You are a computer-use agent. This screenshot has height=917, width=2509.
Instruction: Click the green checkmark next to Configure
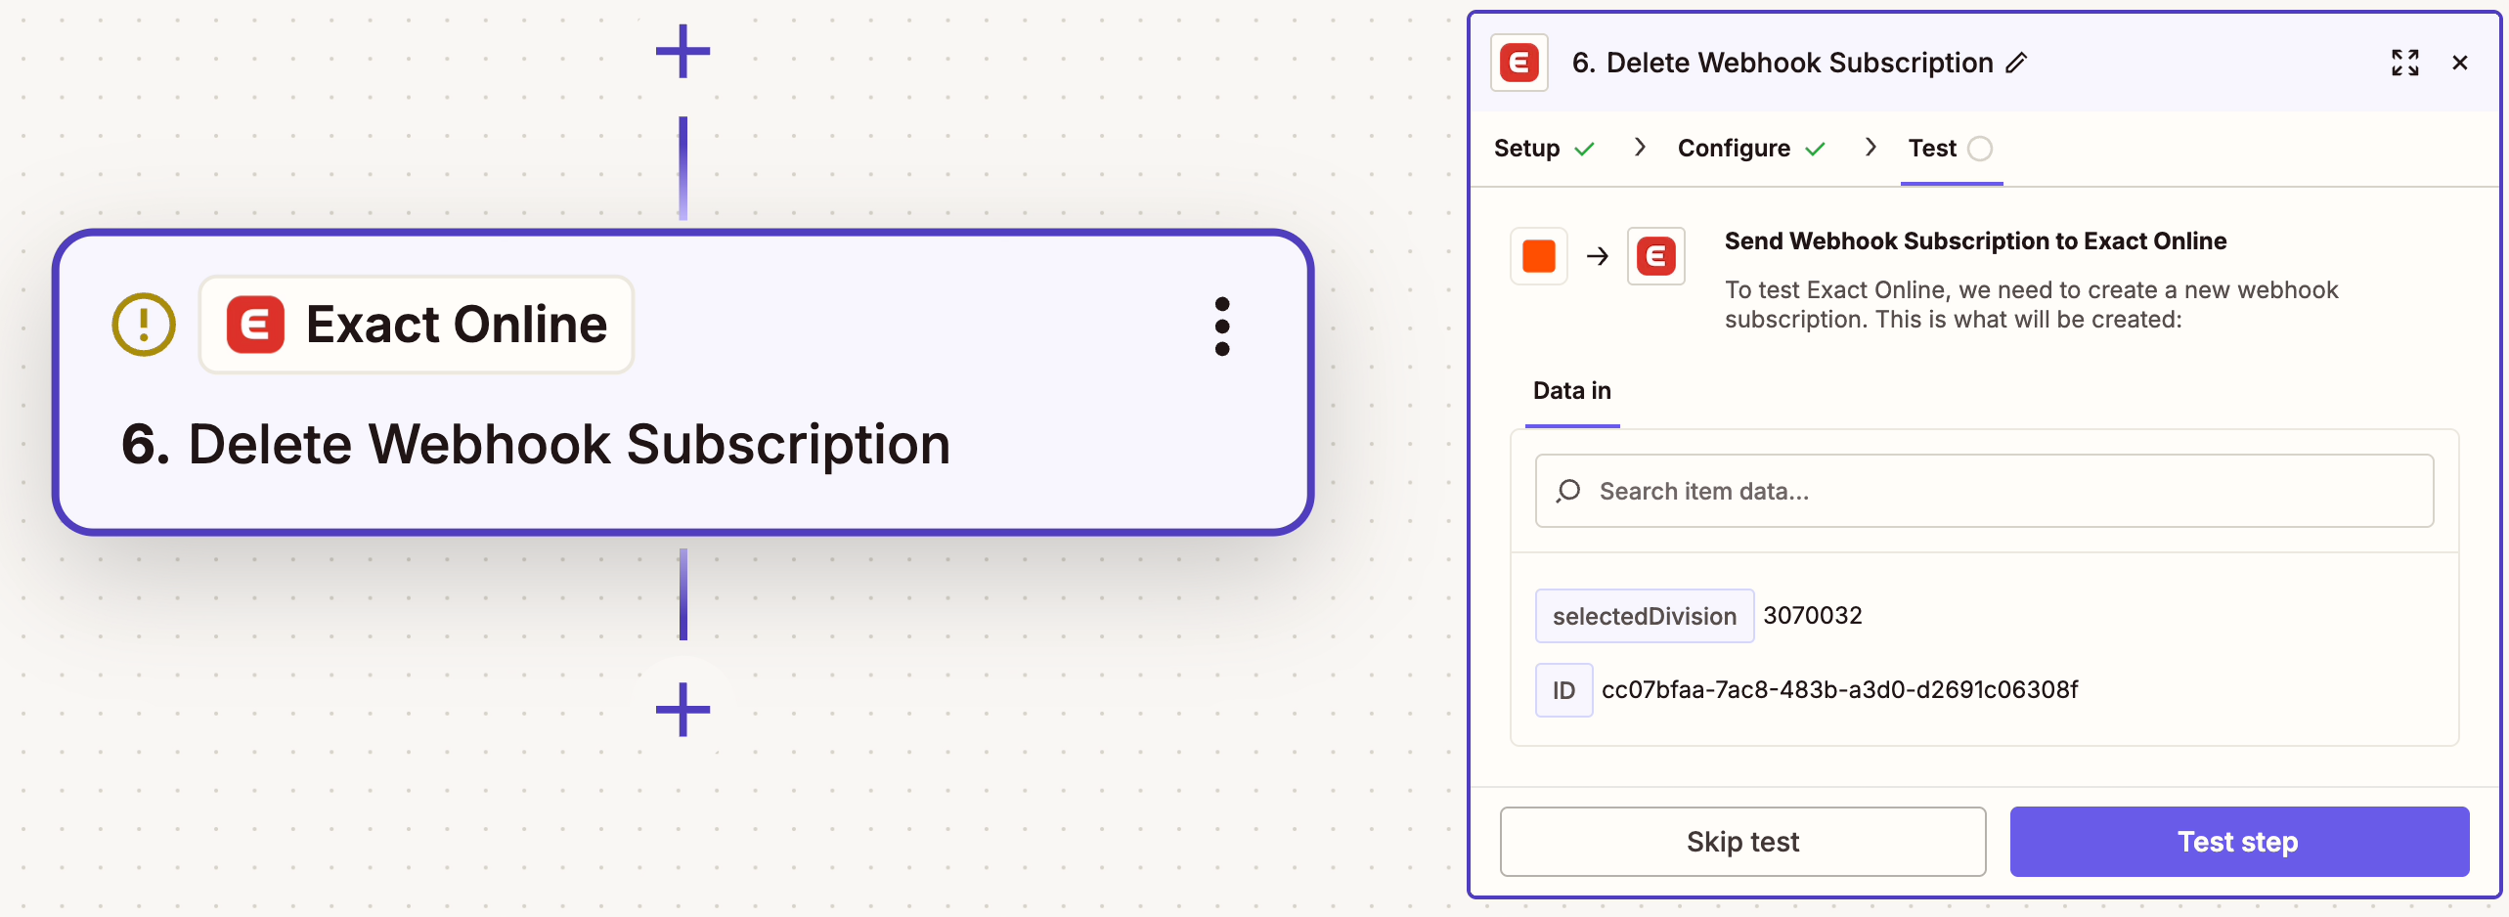click(x=1815, y=149)
